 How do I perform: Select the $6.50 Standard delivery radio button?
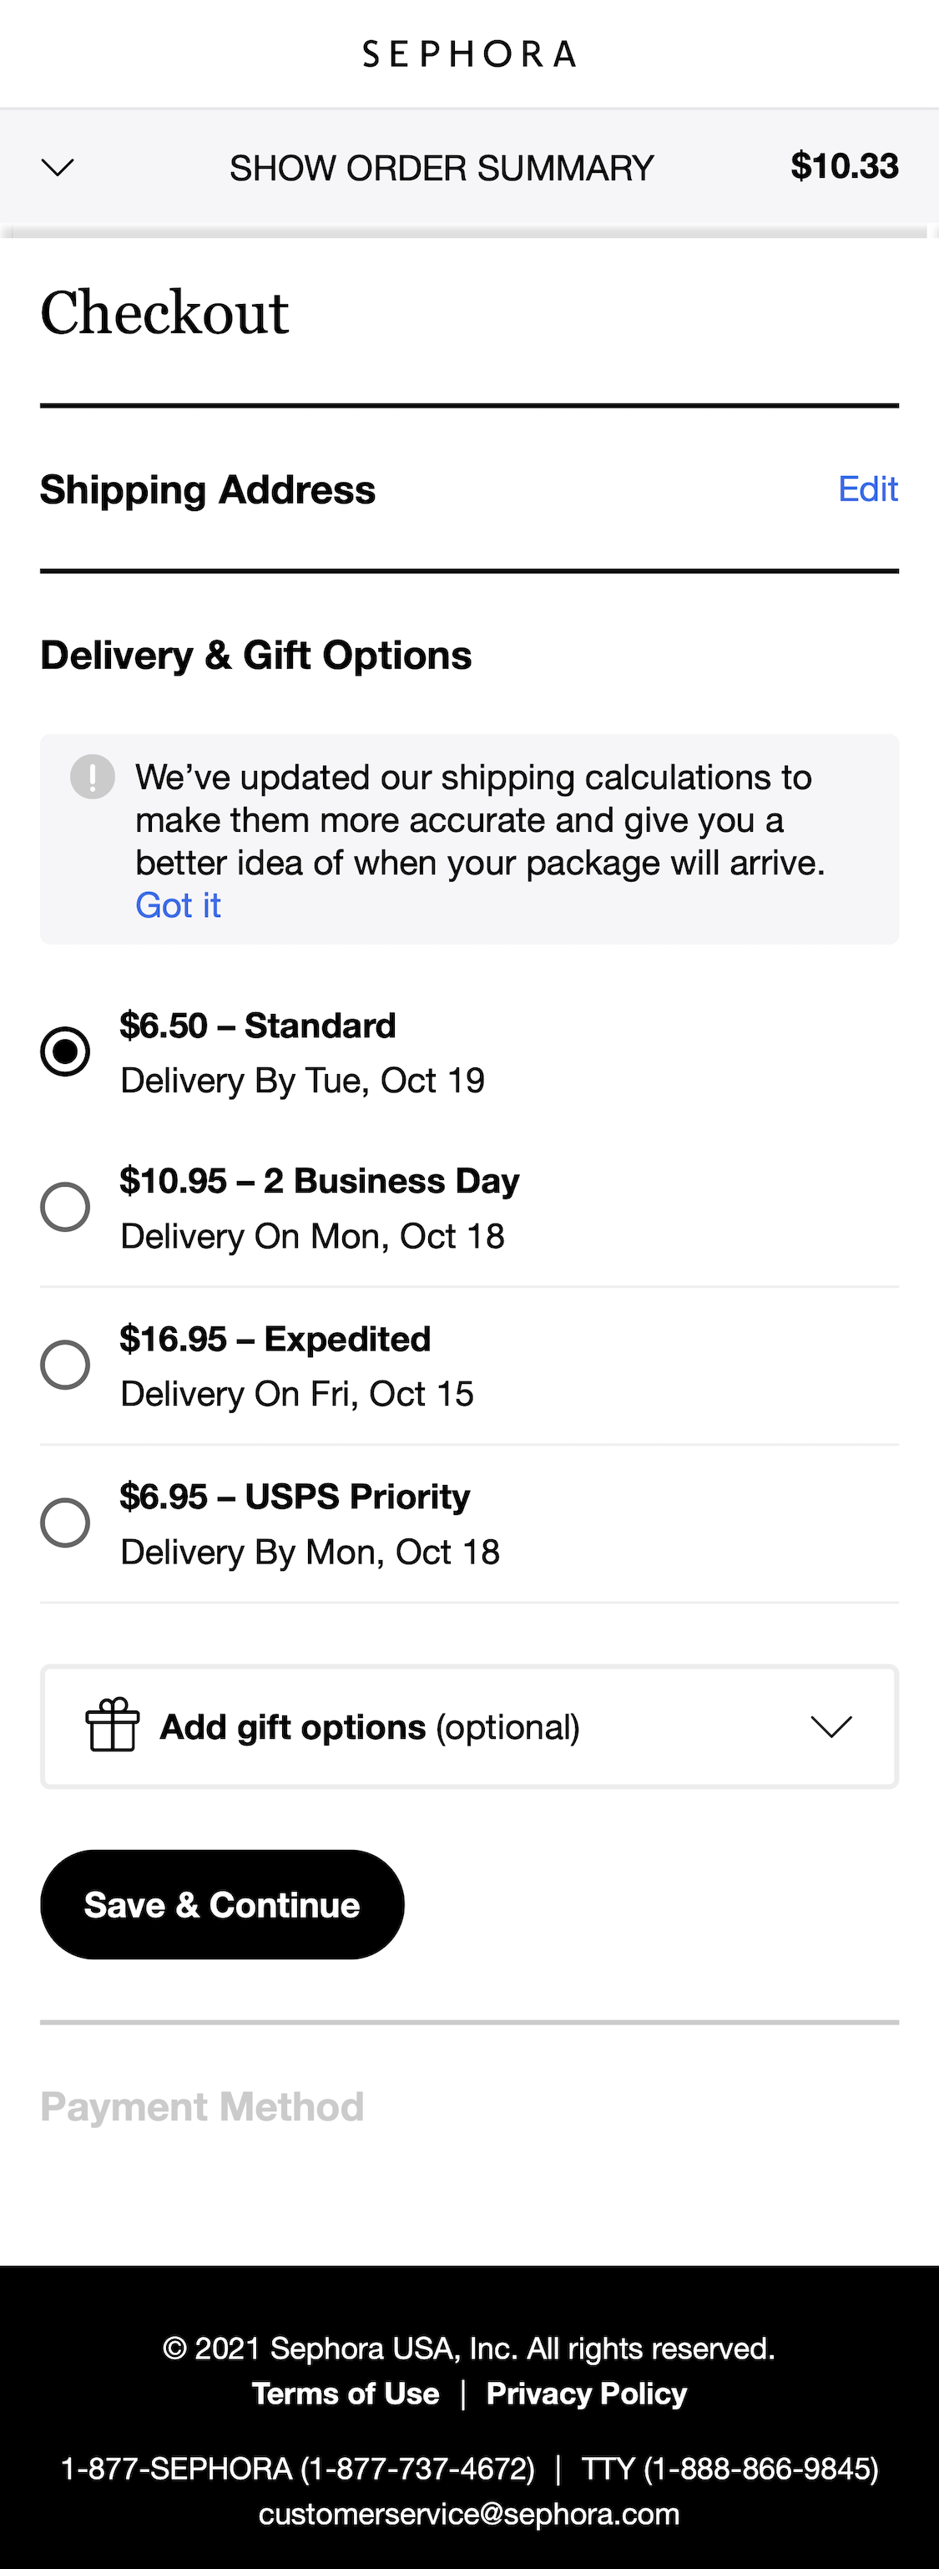click(x=66, y=1051)
